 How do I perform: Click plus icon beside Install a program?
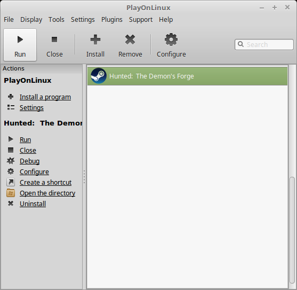click(11, 97)
